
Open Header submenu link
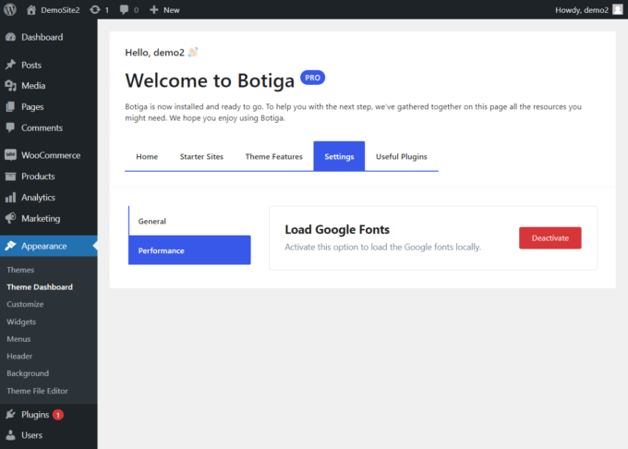[19, 356]
